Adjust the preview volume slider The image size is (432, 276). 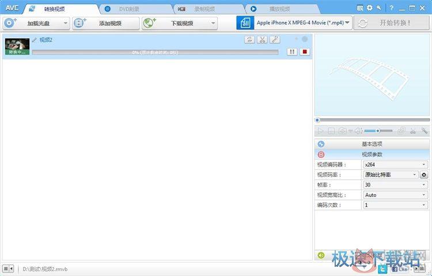click(x=378, y=131)
